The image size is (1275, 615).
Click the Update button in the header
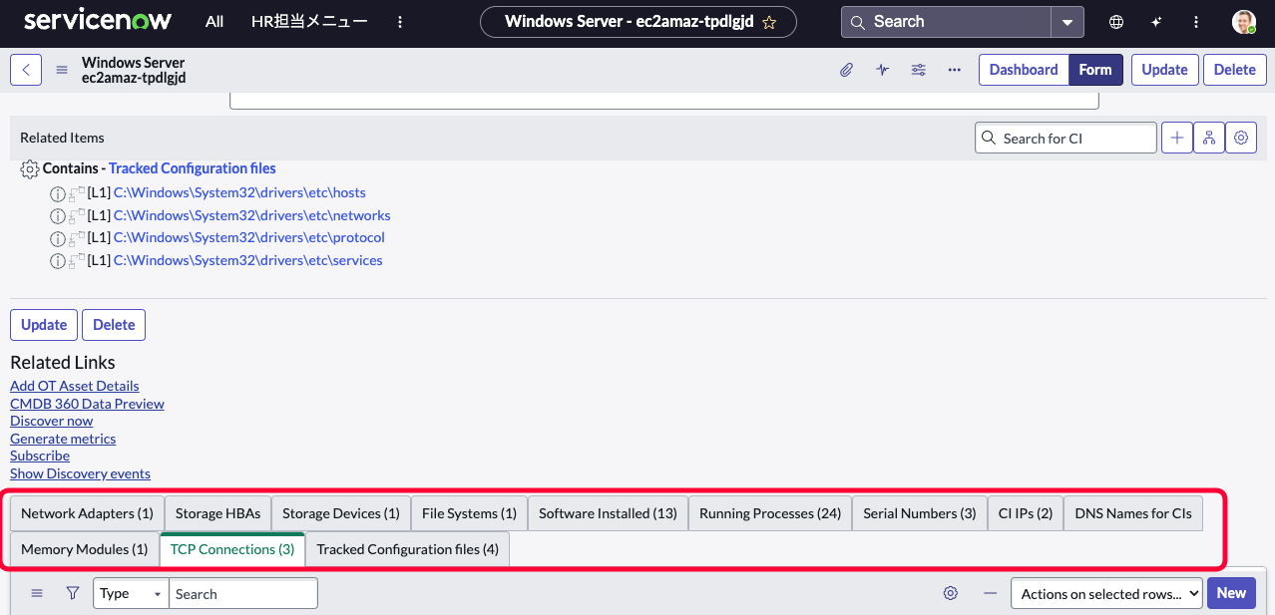[1164, 70]
